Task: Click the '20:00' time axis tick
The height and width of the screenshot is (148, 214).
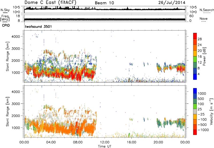Action: click(x=158, y=142)
